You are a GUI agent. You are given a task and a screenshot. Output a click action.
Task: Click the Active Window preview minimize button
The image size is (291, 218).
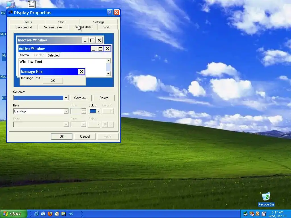93,49
